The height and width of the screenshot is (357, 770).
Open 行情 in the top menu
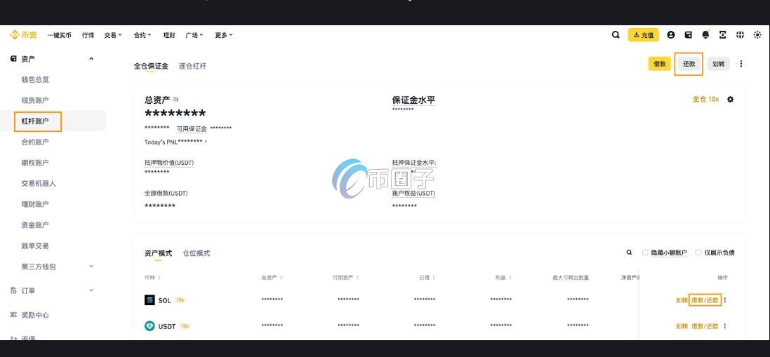click(88, 35)
